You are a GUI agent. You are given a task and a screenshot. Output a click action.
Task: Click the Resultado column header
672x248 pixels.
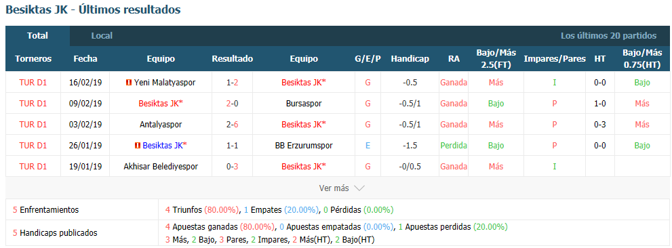[x=233, y=59]
